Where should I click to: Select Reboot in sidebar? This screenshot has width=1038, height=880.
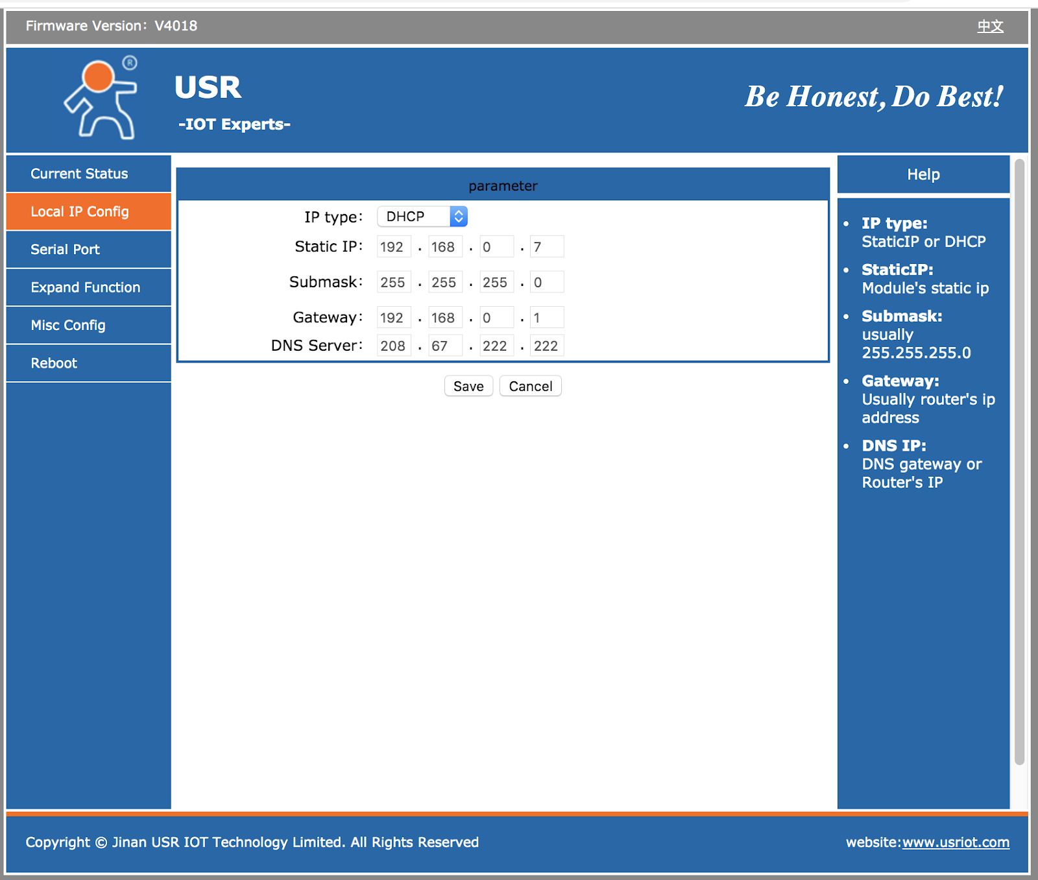click(x=88, y=363)
